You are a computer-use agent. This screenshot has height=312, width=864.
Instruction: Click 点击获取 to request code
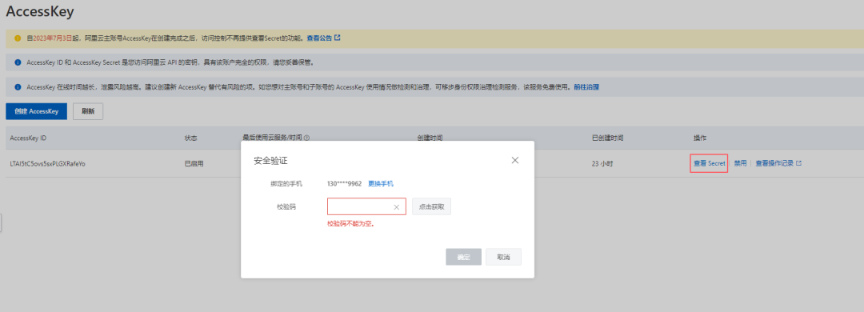pos(431,206)
